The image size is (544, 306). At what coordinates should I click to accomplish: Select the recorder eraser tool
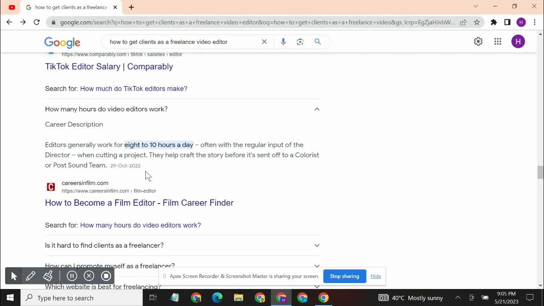tap(48, 276)
